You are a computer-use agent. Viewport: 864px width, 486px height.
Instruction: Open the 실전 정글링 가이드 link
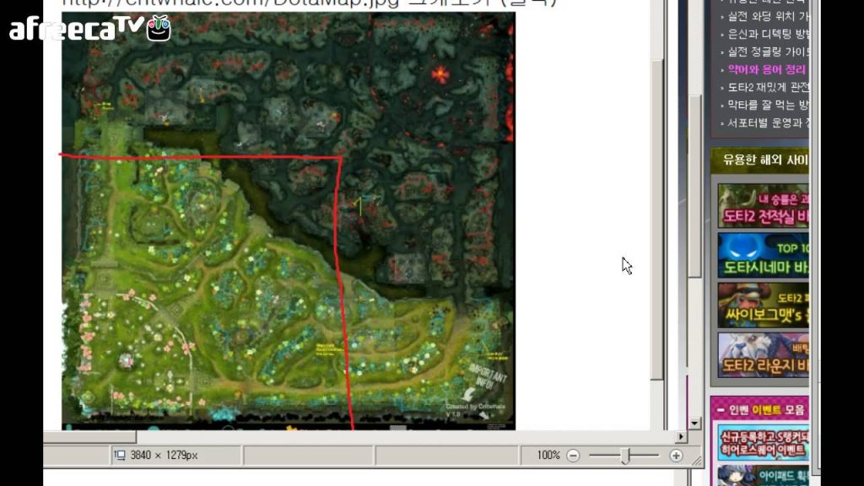768,51
